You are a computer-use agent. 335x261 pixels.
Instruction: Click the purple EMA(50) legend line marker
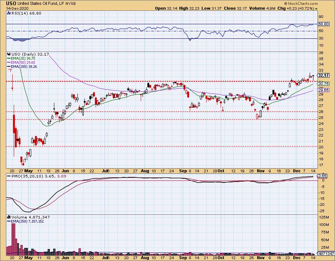[9, 63]
